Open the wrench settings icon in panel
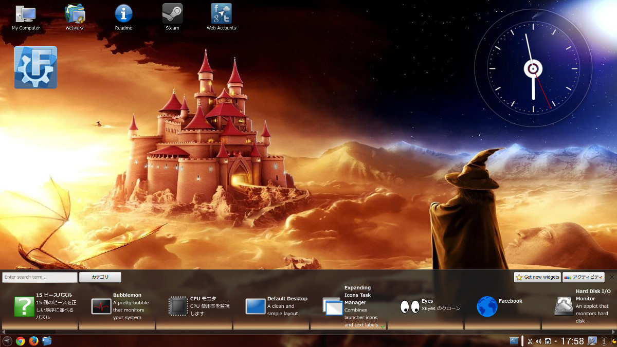 coord(592,341)
